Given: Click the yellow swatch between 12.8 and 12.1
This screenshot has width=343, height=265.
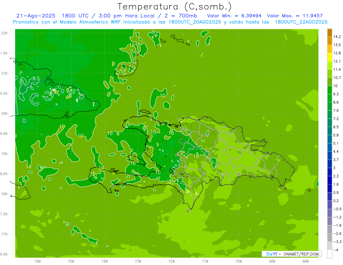Looking at the screenshot, I should pos(330,57).
